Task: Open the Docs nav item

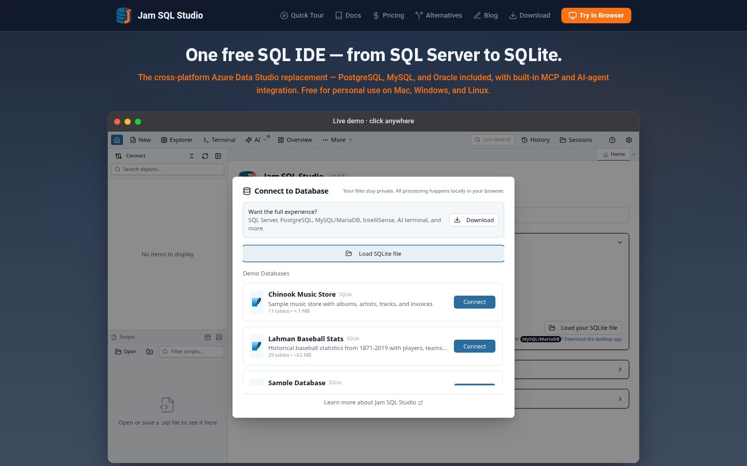Action: [x=348, y=16]
